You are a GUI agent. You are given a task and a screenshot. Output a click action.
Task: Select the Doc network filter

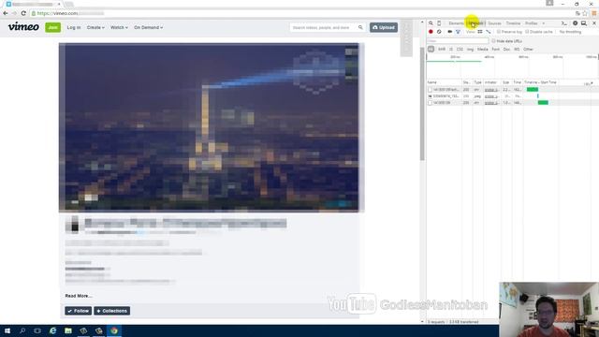point(506,50)
